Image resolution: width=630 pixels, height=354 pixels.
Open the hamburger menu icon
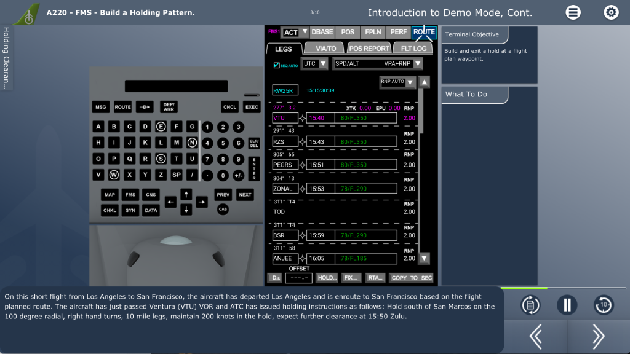(x=573, y=12)
